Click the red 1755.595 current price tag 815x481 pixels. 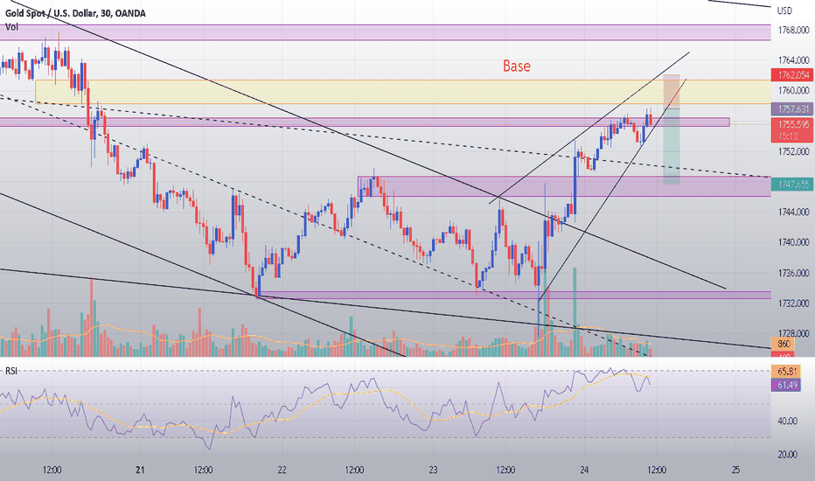pyautogui.click(x=792, y=130)
